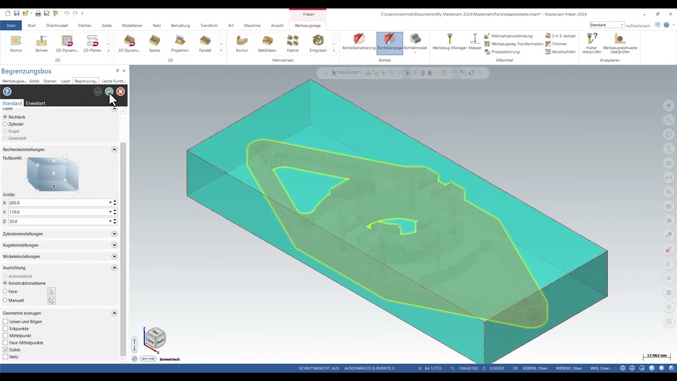
Task: Open the Begrenzungsbox help icon
Action: point(7,92)
